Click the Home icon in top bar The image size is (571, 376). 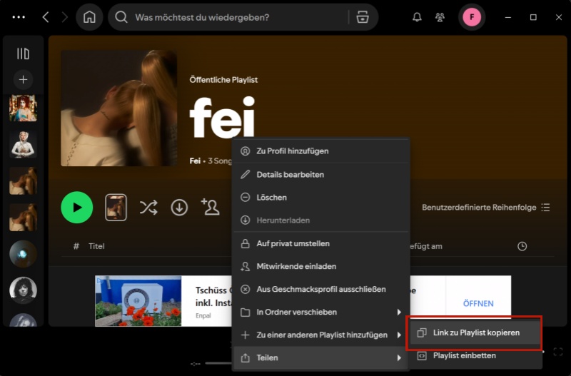tap(89, 17)
